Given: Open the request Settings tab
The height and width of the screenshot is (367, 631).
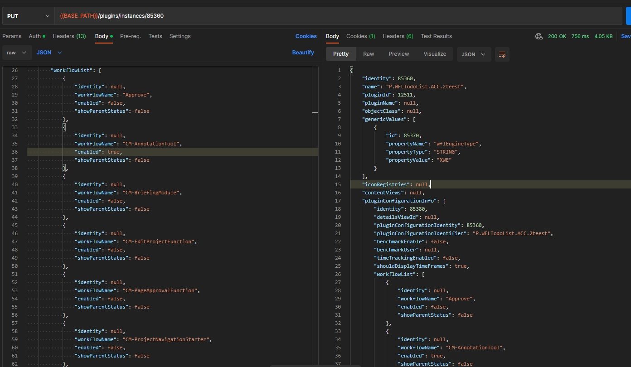Looking at the screenshot, I should click(180, 36).
